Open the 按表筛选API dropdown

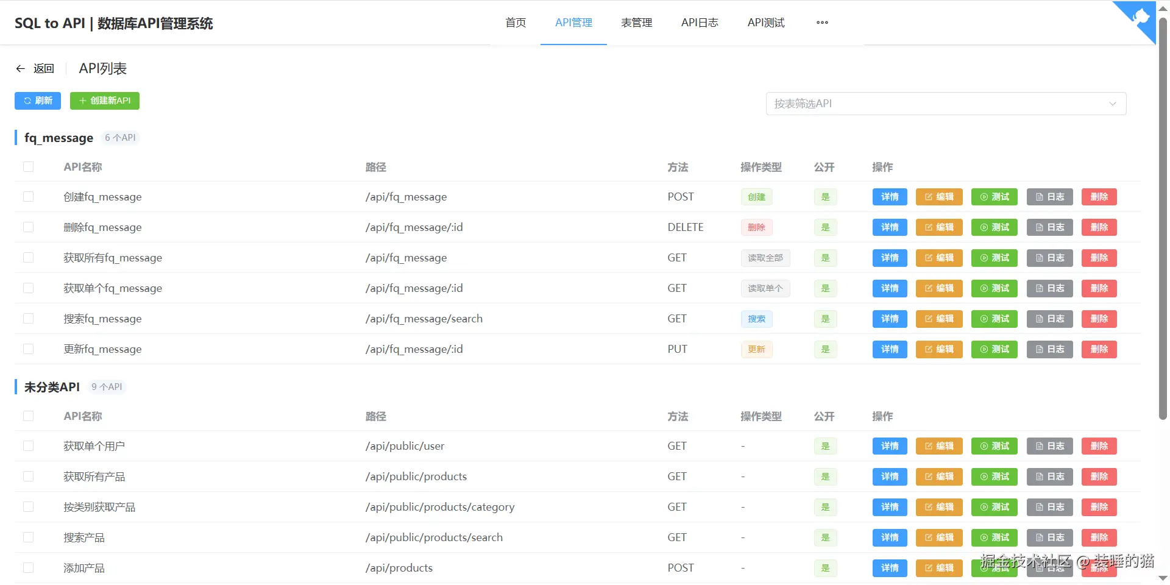[945, 104]
